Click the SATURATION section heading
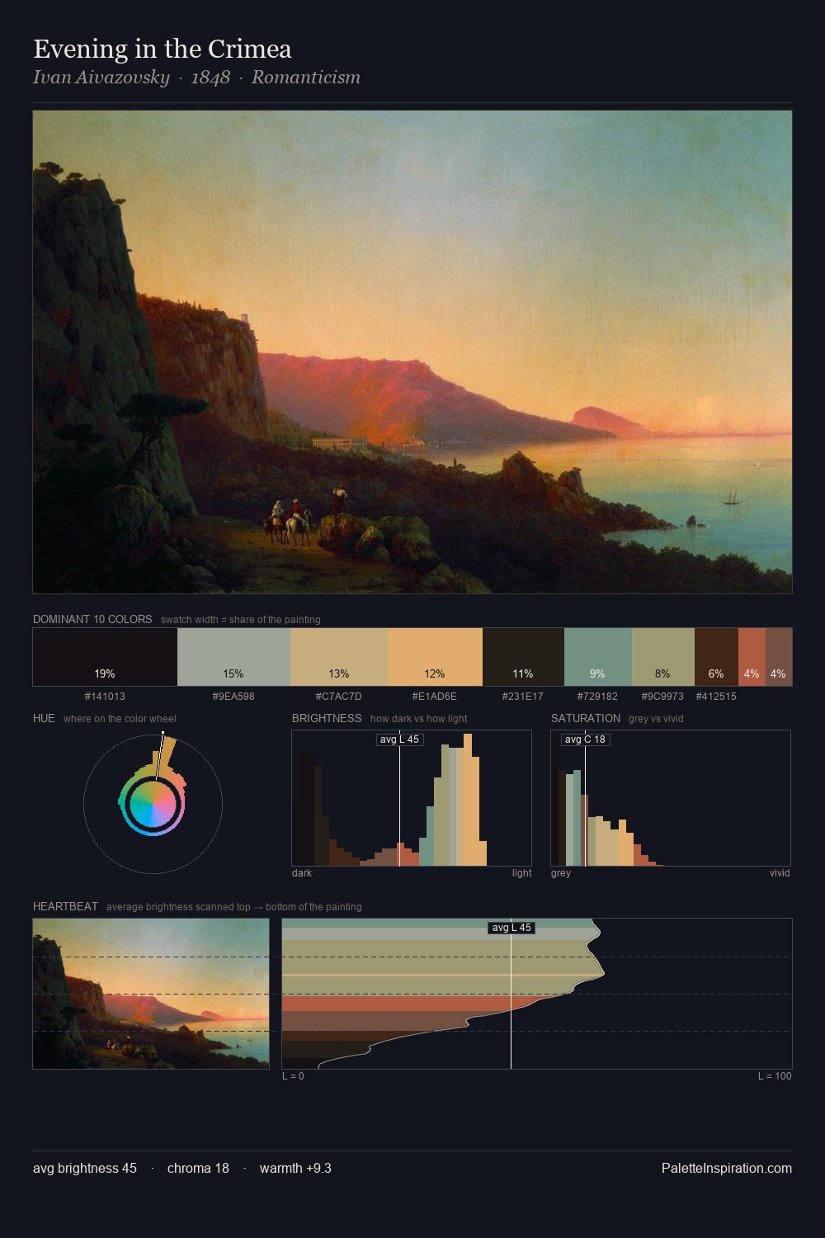This screenshot has width=825, height=1238. click(586, 718)
